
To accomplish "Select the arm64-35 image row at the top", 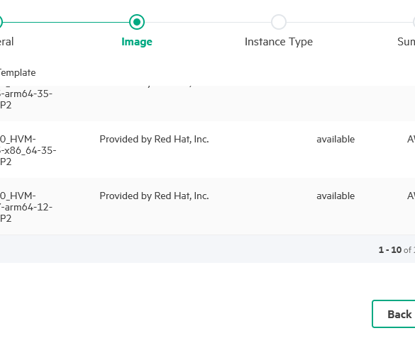I will point(207,103).
